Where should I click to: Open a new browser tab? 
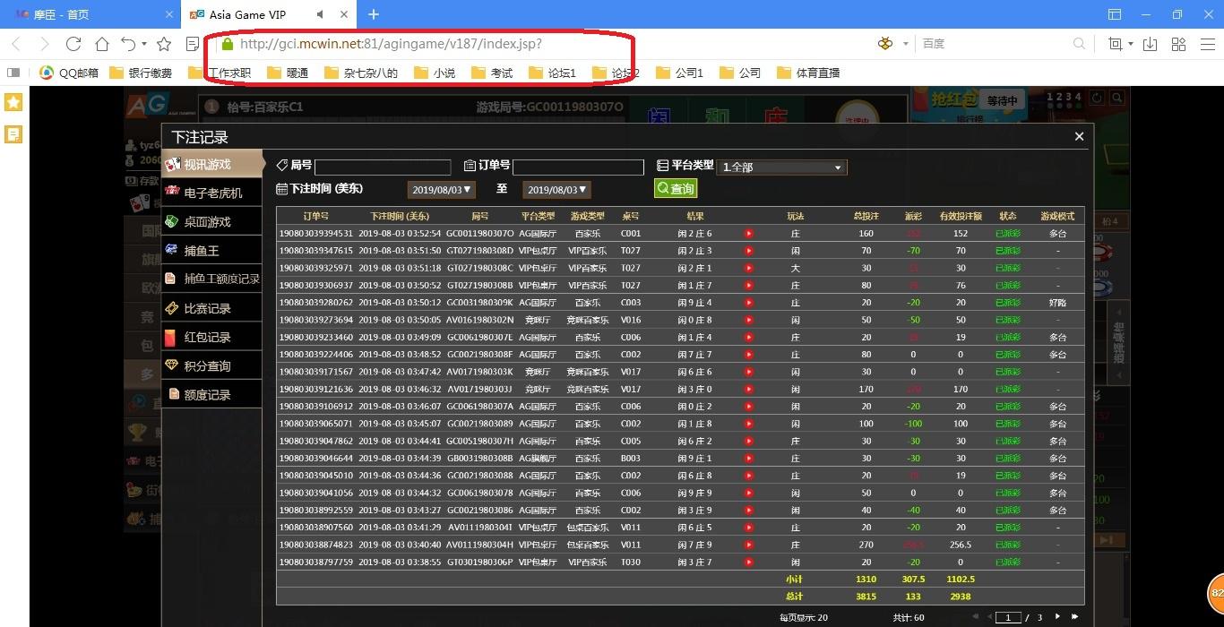[374, 15]
